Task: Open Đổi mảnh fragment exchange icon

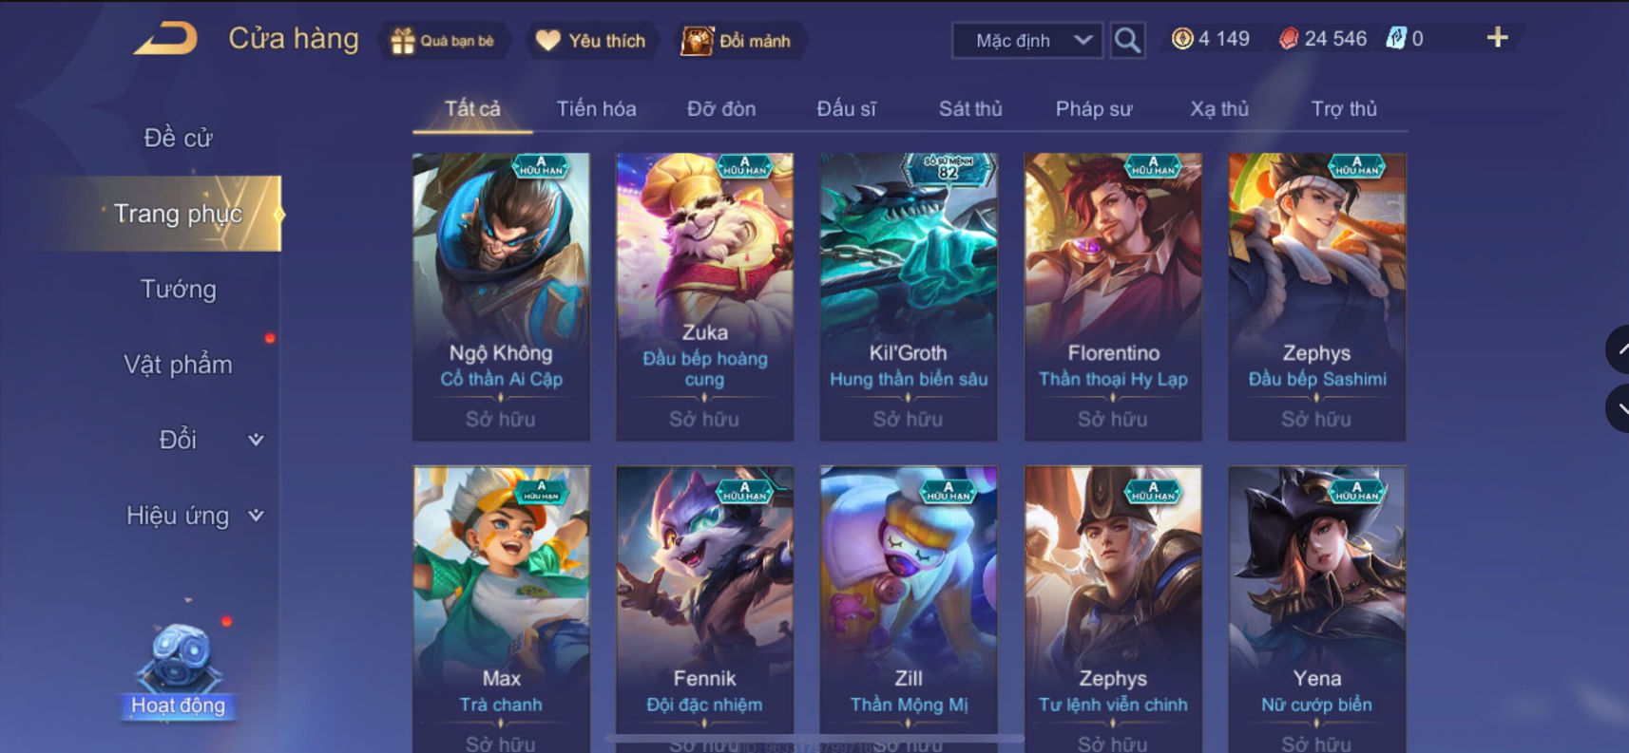Action: [x=697, y=41]
